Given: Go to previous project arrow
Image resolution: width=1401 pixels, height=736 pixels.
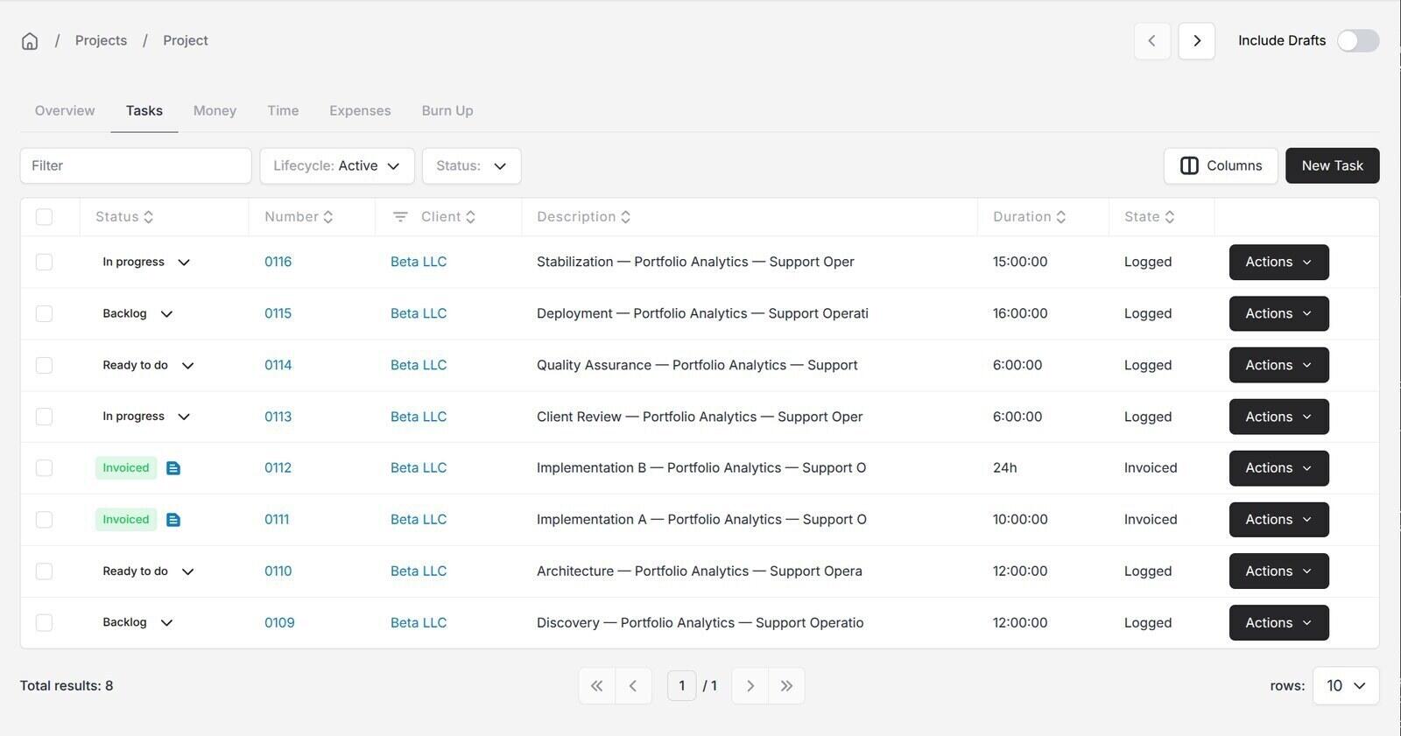Looking at the screenshot, I should [1152, 41].
